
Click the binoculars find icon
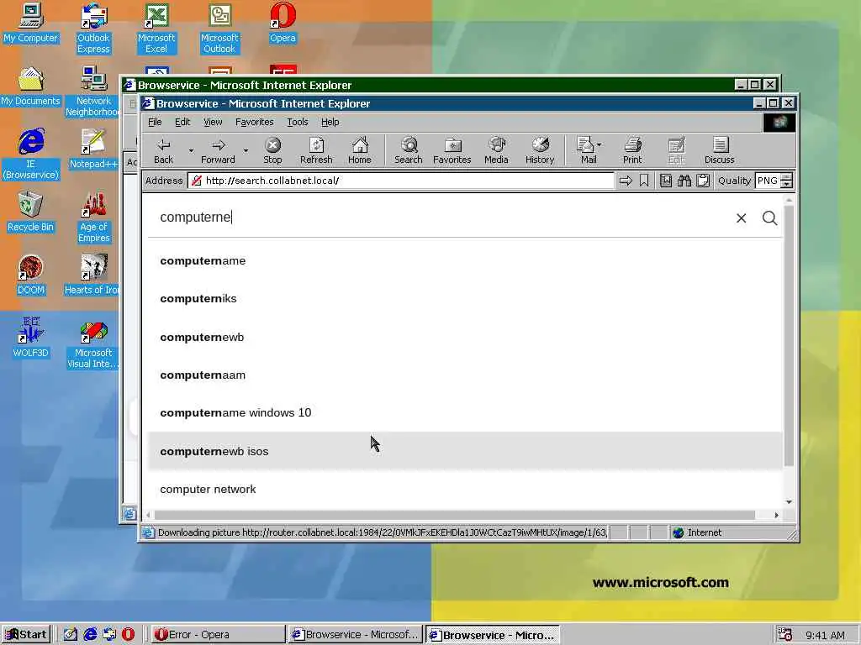[x=684, y=181]
